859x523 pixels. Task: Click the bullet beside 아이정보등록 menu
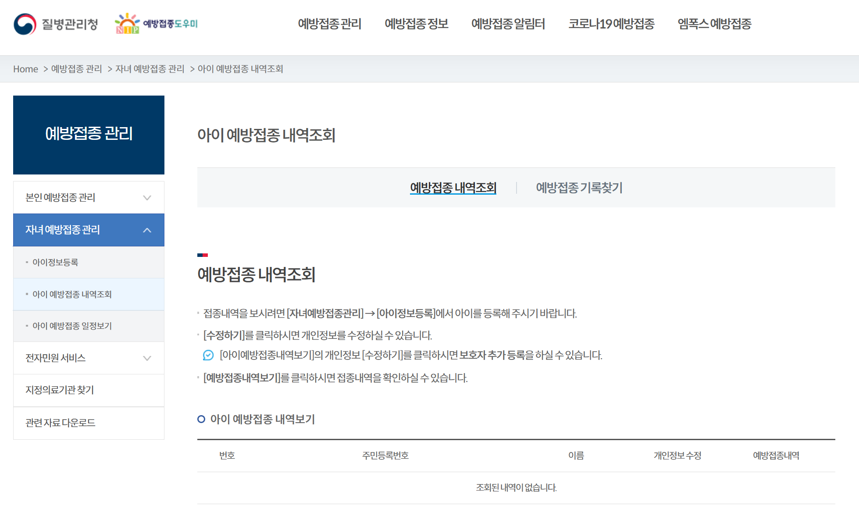(x=26, y=262)
